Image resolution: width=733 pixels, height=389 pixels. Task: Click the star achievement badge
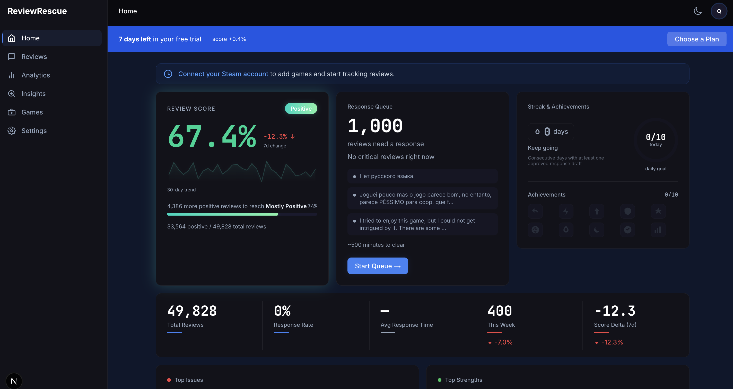pos(658,211)
